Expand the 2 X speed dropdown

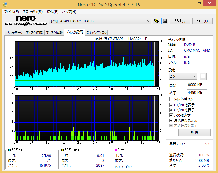point(183,76)
